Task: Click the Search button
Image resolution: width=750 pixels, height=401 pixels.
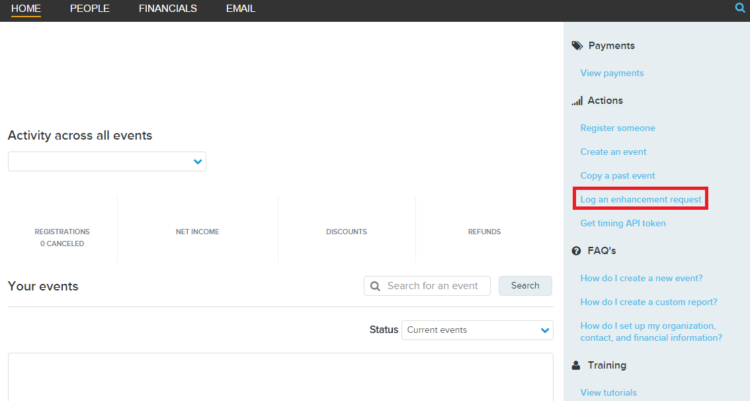Action: coord(525,285)
